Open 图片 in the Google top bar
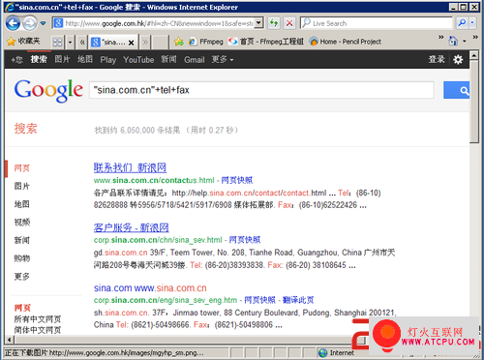Viewport: 484px width, 360px height. tap(62, 60)
